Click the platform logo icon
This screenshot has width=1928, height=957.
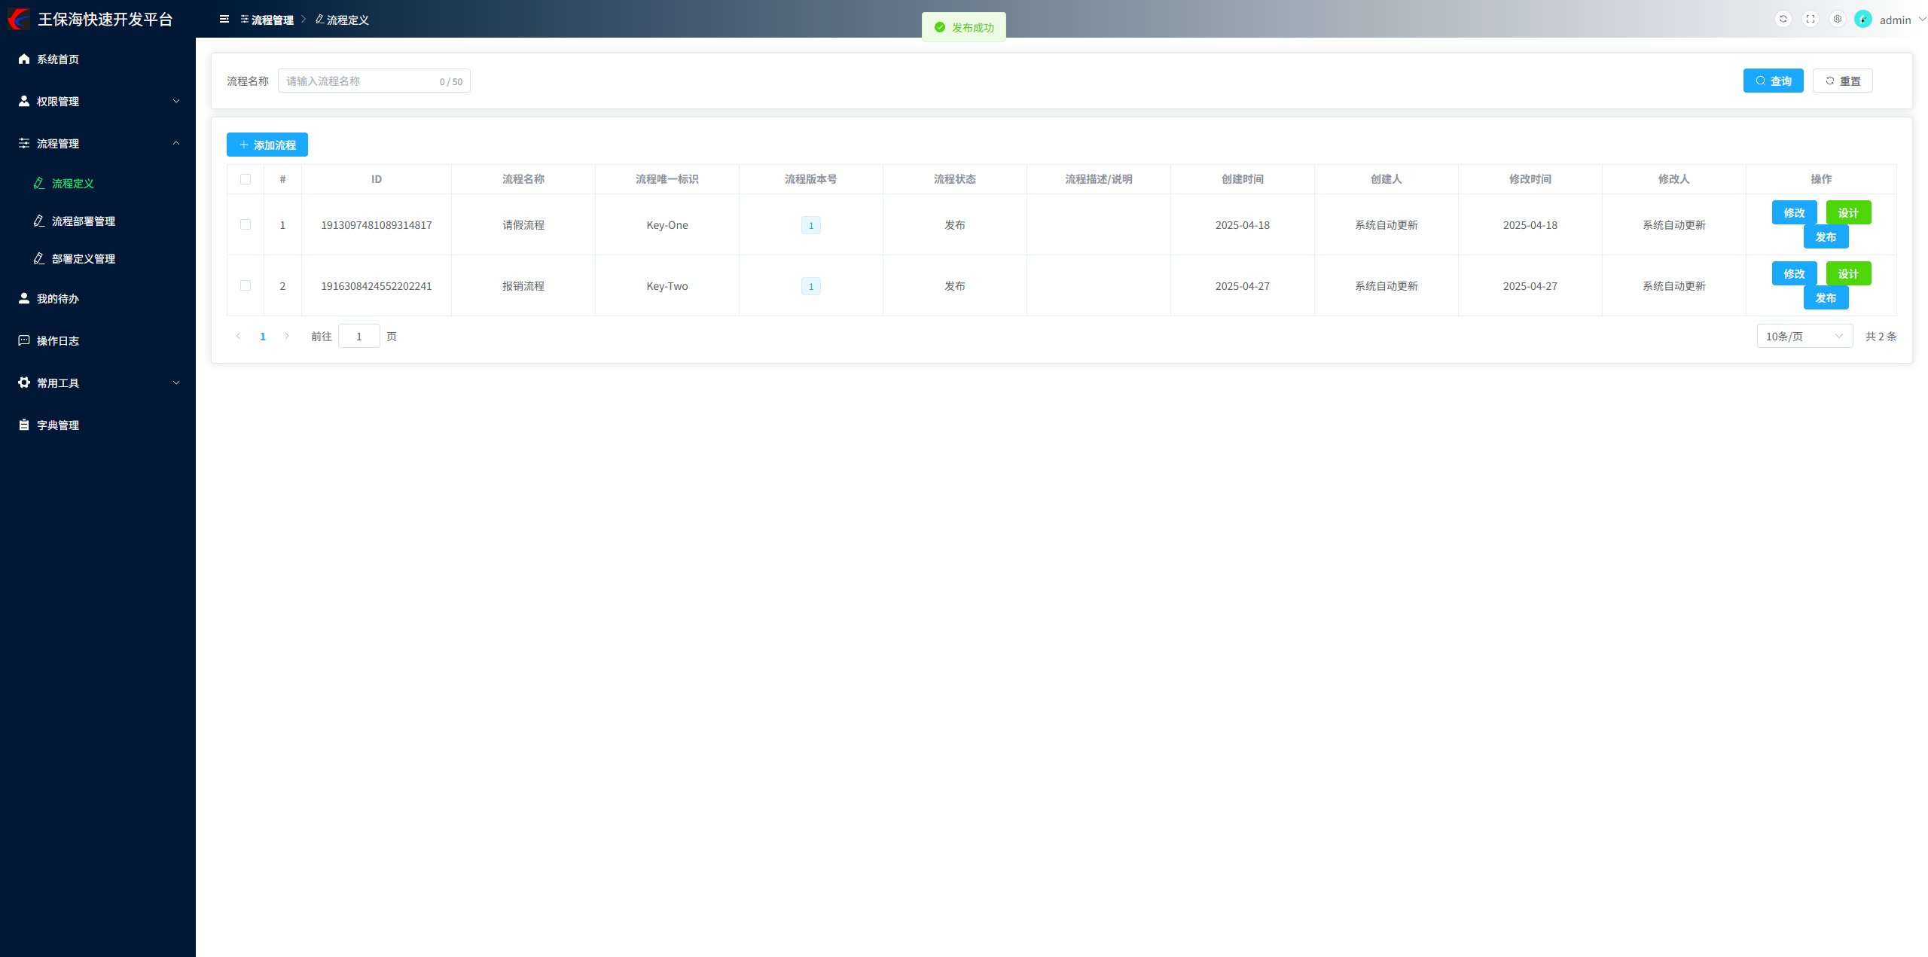point(19,19)
